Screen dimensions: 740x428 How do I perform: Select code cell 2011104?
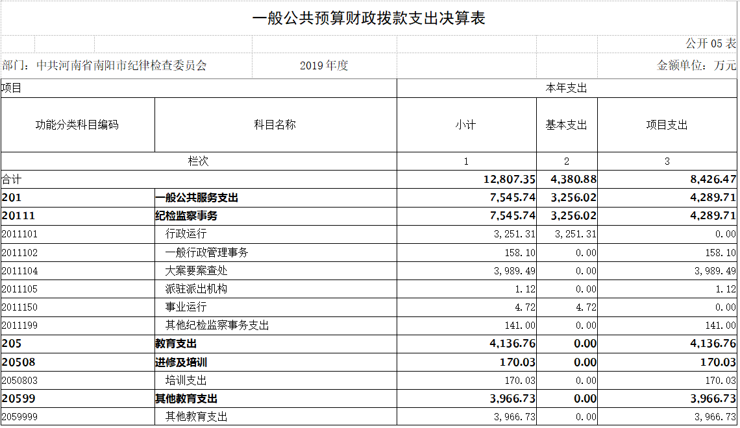pos(78,271)
